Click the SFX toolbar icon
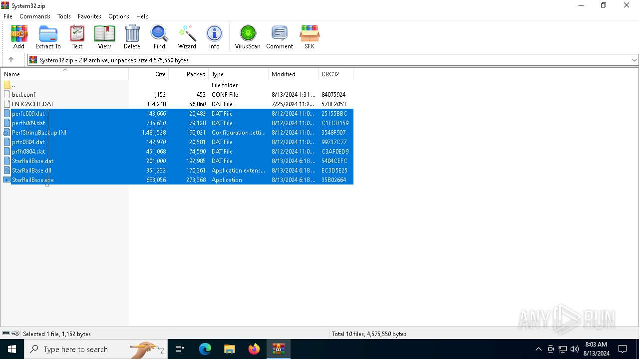Viewport: 639px width, 359px height. point(310,37)
